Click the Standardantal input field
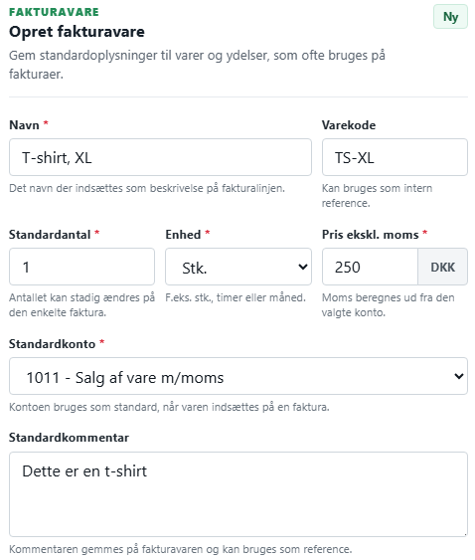 [81, 267]
